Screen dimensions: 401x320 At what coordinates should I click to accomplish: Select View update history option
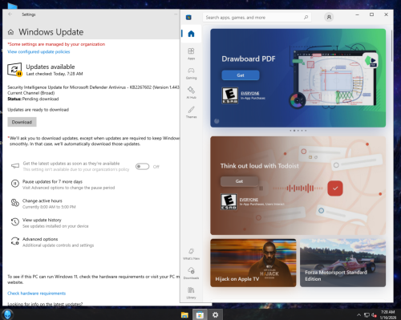42,220
